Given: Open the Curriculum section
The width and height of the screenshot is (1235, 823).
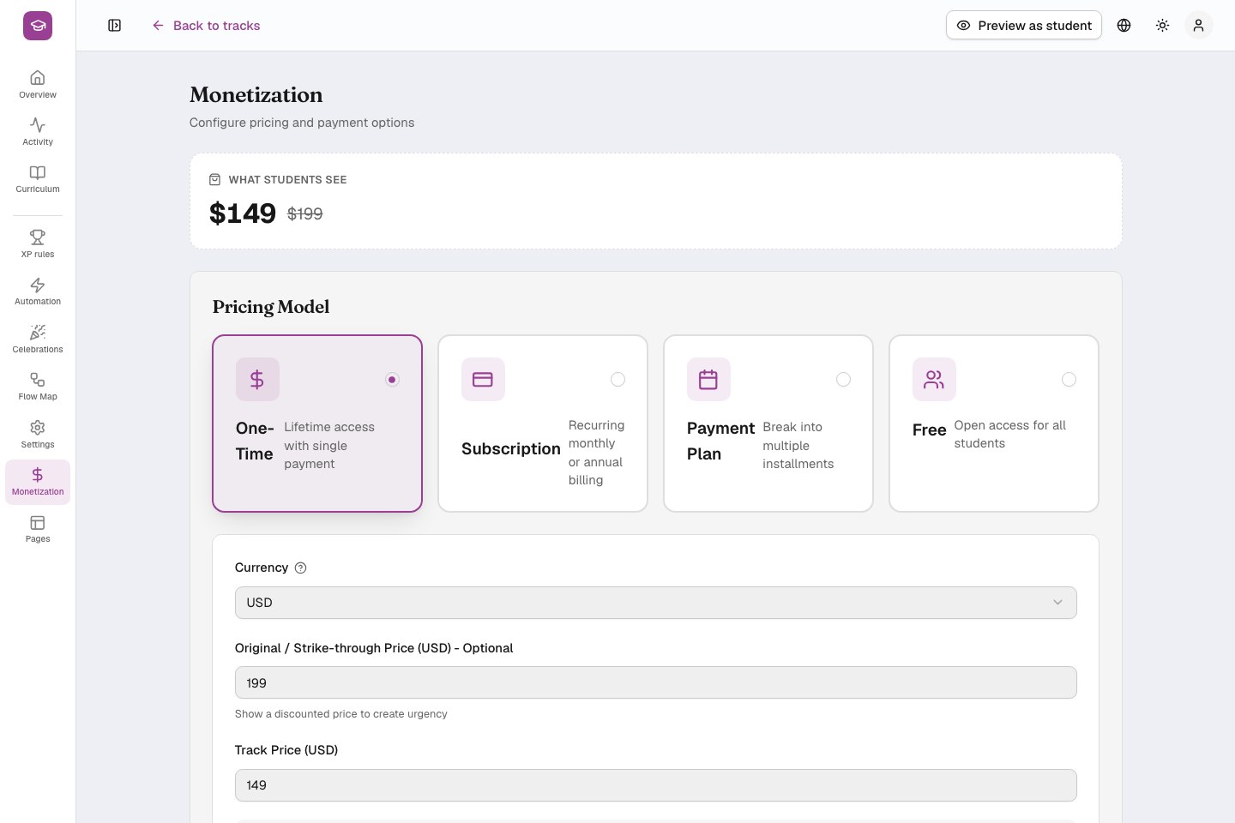Looking at the screenshot, I should [38, 178].
